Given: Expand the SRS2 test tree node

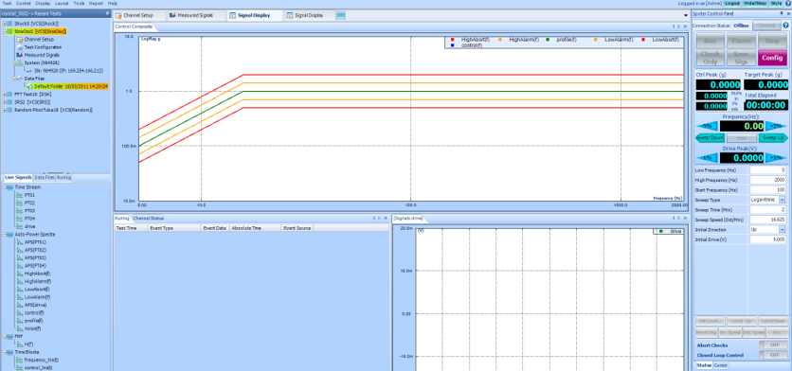Looking at the screenshot, I should [5, 101].
